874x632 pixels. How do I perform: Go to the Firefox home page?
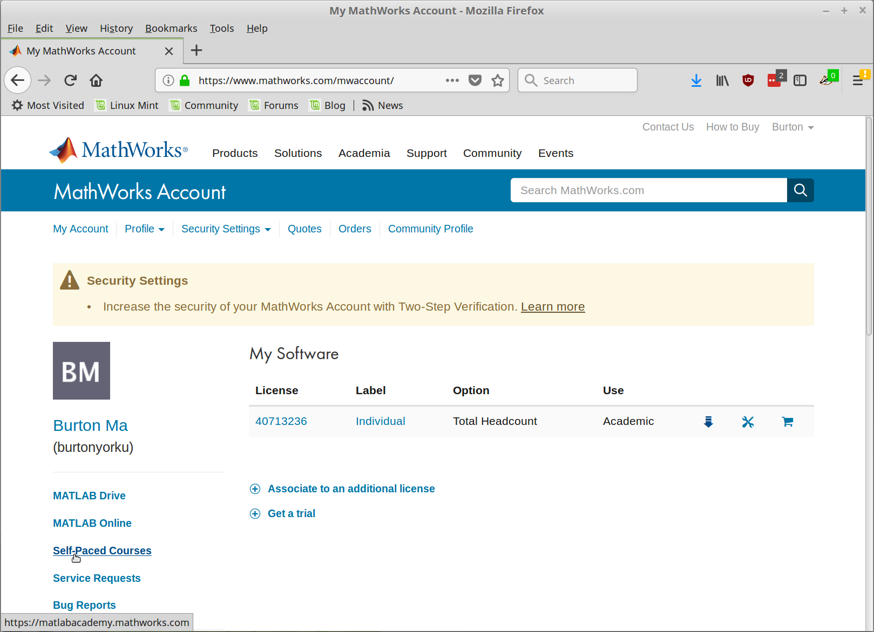click(96, 80)
